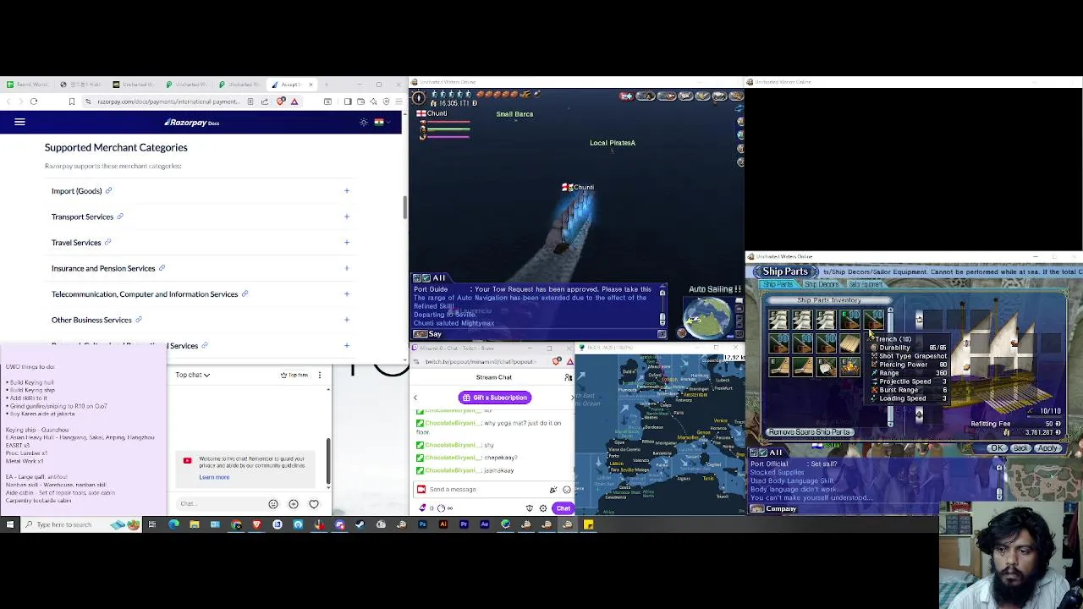Click OK in Ship Parts window

(x=997, y=448)
